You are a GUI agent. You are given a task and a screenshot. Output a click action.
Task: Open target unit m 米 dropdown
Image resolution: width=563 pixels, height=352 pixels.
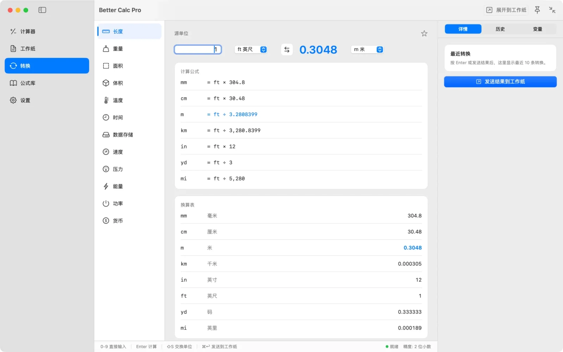pos(367,50)
